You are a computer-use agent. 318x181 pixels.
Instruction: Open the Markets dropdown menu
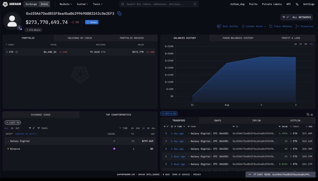66,4
